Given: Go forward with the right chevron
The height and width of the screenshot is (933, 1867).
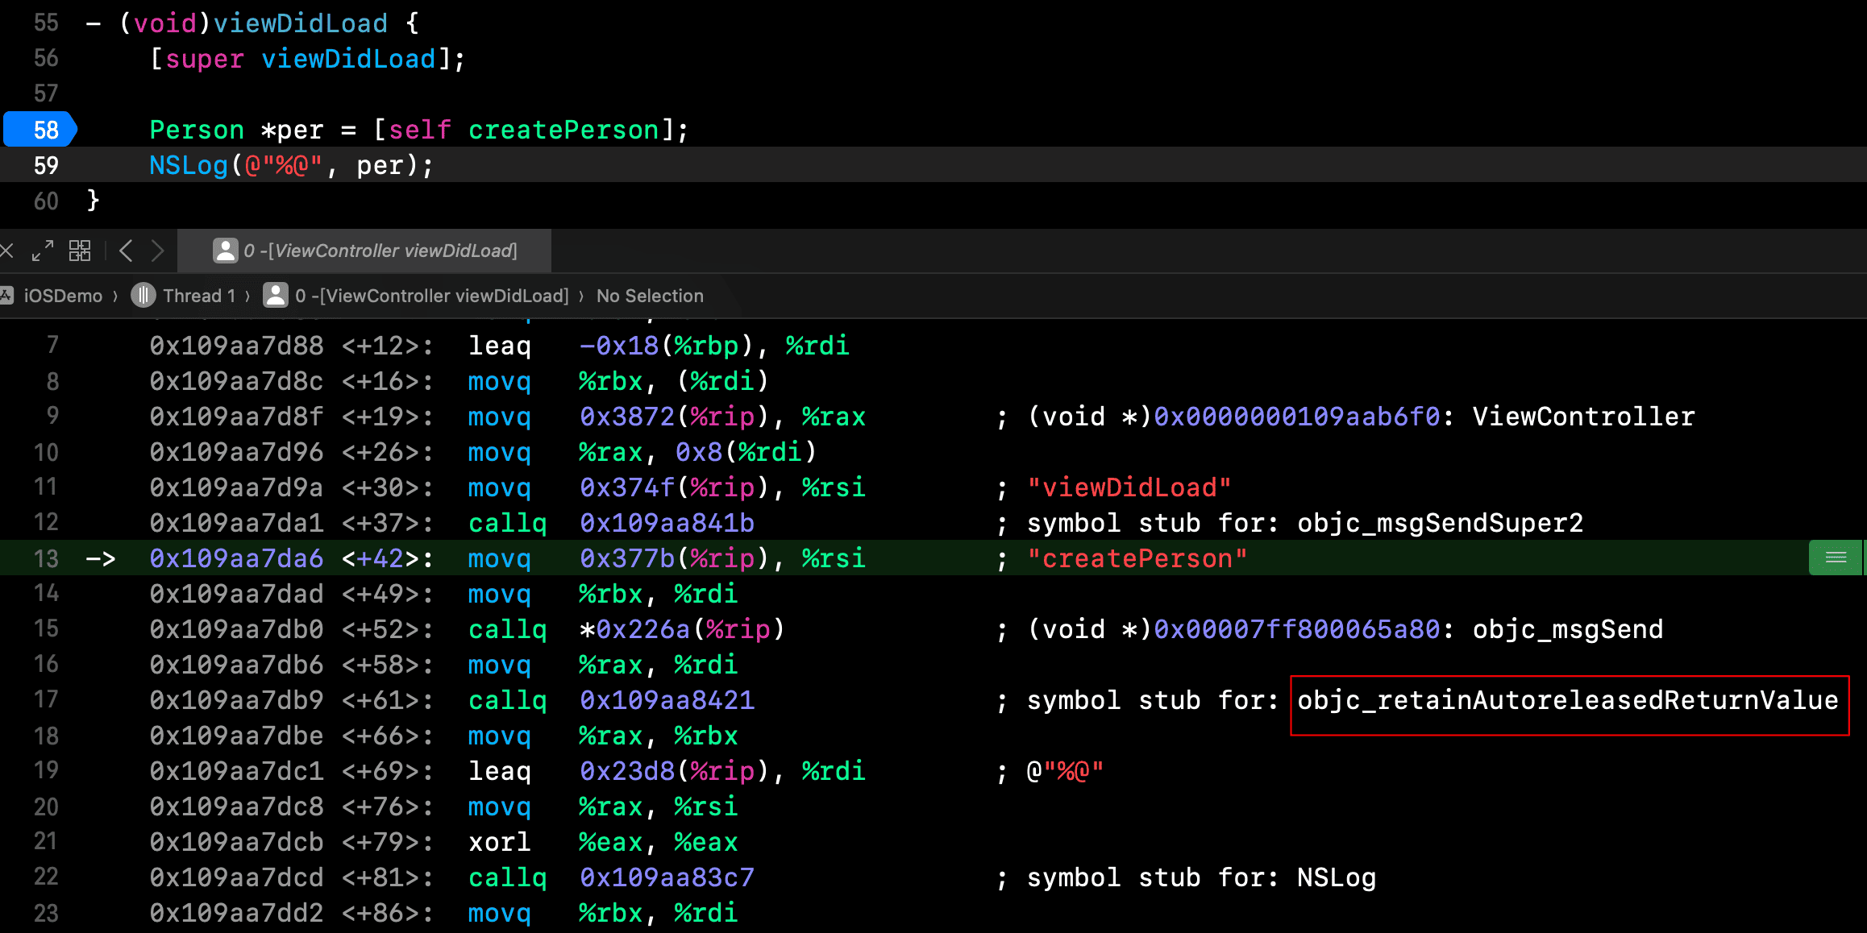Looking at the screenshot, I should pos(158,251).
